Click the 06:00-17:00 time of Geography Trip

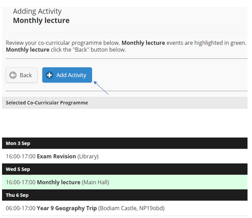20,208
